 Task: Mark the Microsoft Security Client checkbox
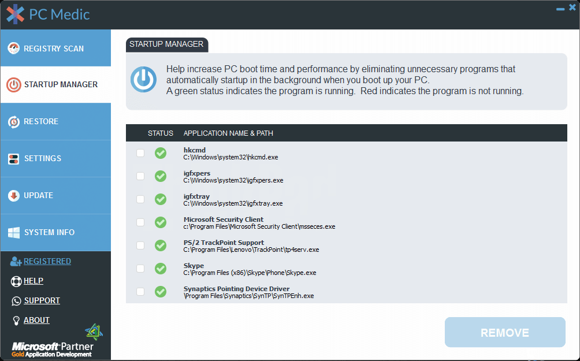(x=140, y=222)
